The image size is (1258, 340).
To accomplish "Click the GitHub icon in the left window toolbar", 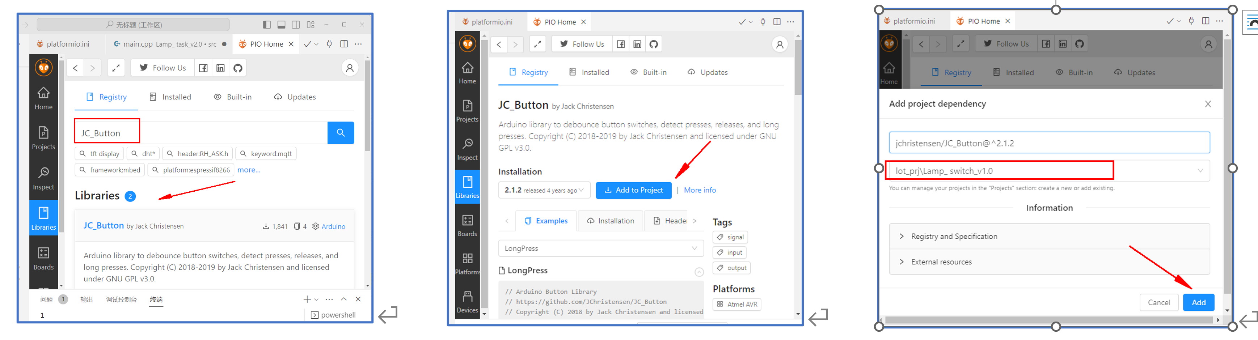I will coord(238,68).
